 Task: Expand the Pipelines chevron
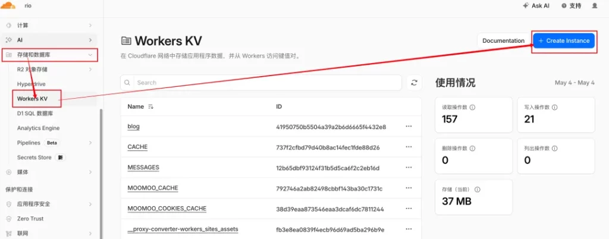[x=90, y=143]
